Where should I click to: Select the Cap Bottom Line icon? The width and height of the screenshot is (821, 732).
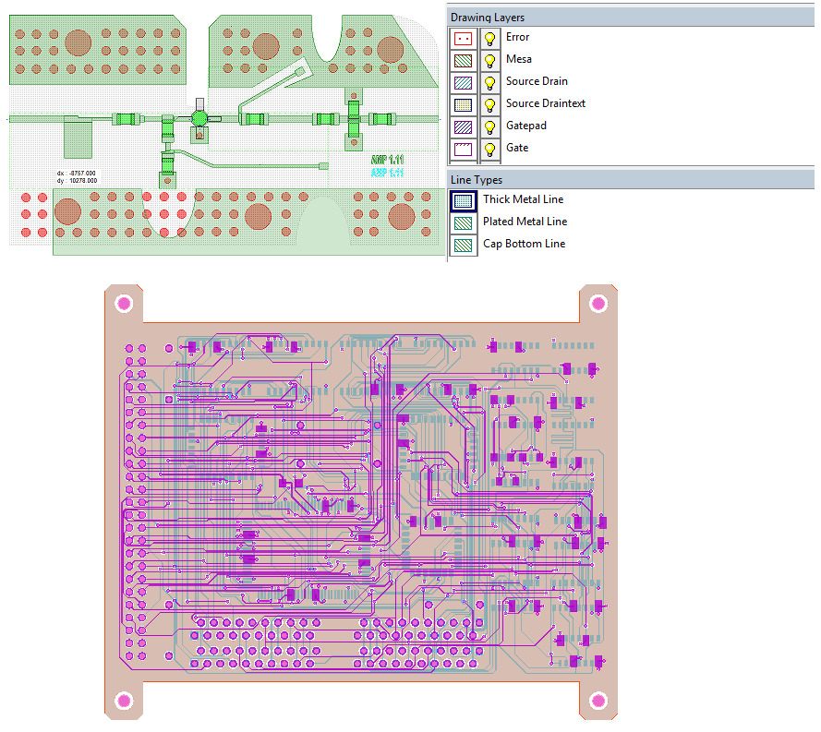click(463, 246)
